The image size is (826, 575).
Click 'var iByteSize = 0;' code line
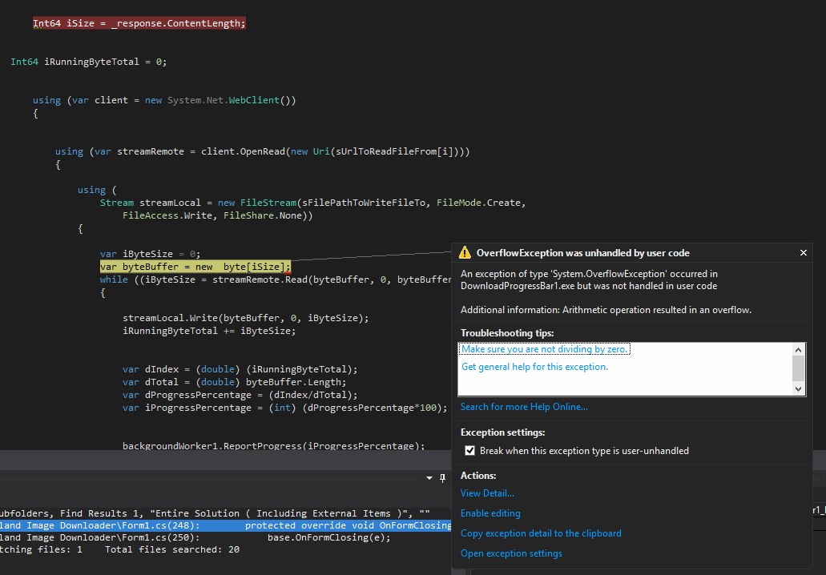(150, 254)
